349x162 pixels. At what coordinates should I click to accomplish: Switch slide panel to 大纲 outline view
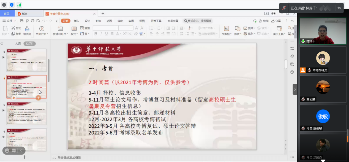18,44
